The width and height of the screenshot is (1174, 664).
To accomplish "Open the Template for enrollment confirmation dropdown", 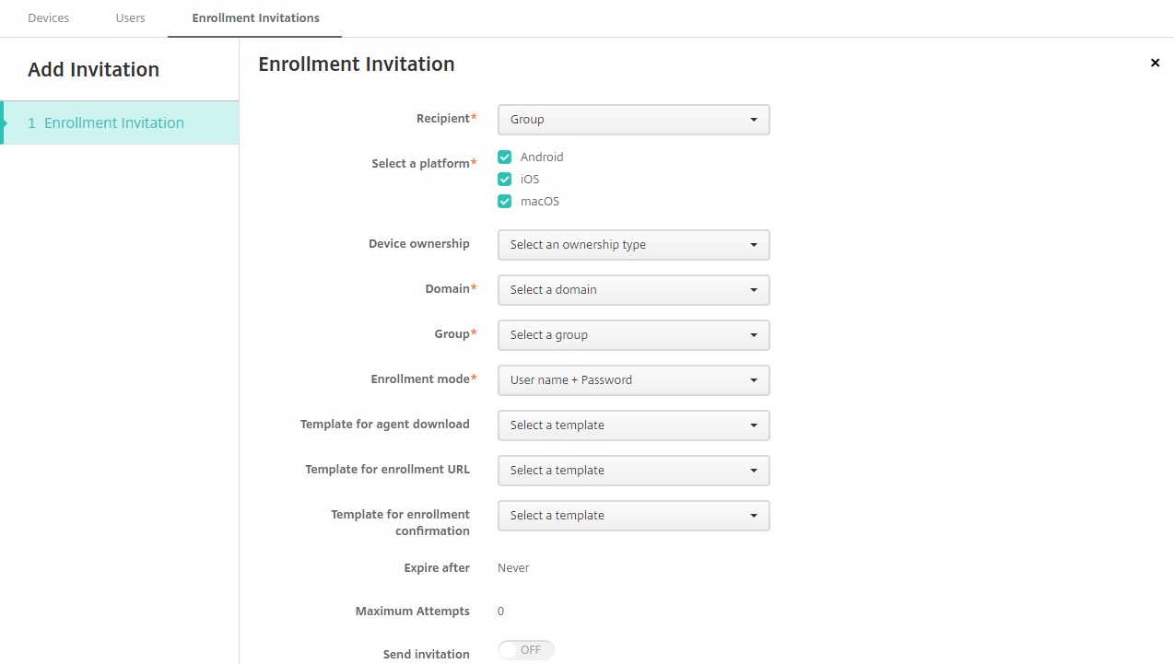I will tap(633, 516).
